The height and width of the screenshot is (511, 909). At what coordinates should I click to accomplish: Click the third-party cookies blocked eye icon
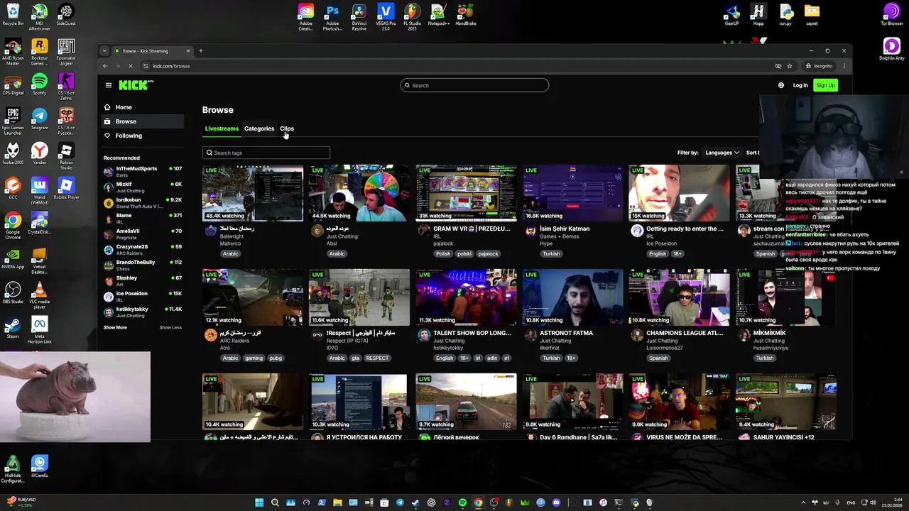point(778,66)
